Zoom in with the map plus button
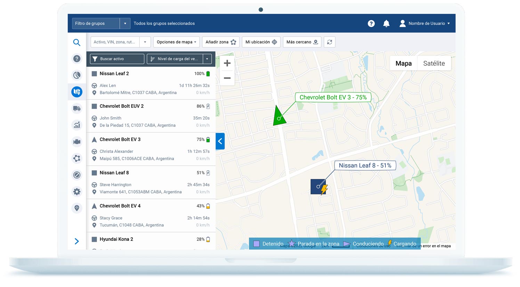The height and width of the screenshot is (287, 520). [227, 63]
